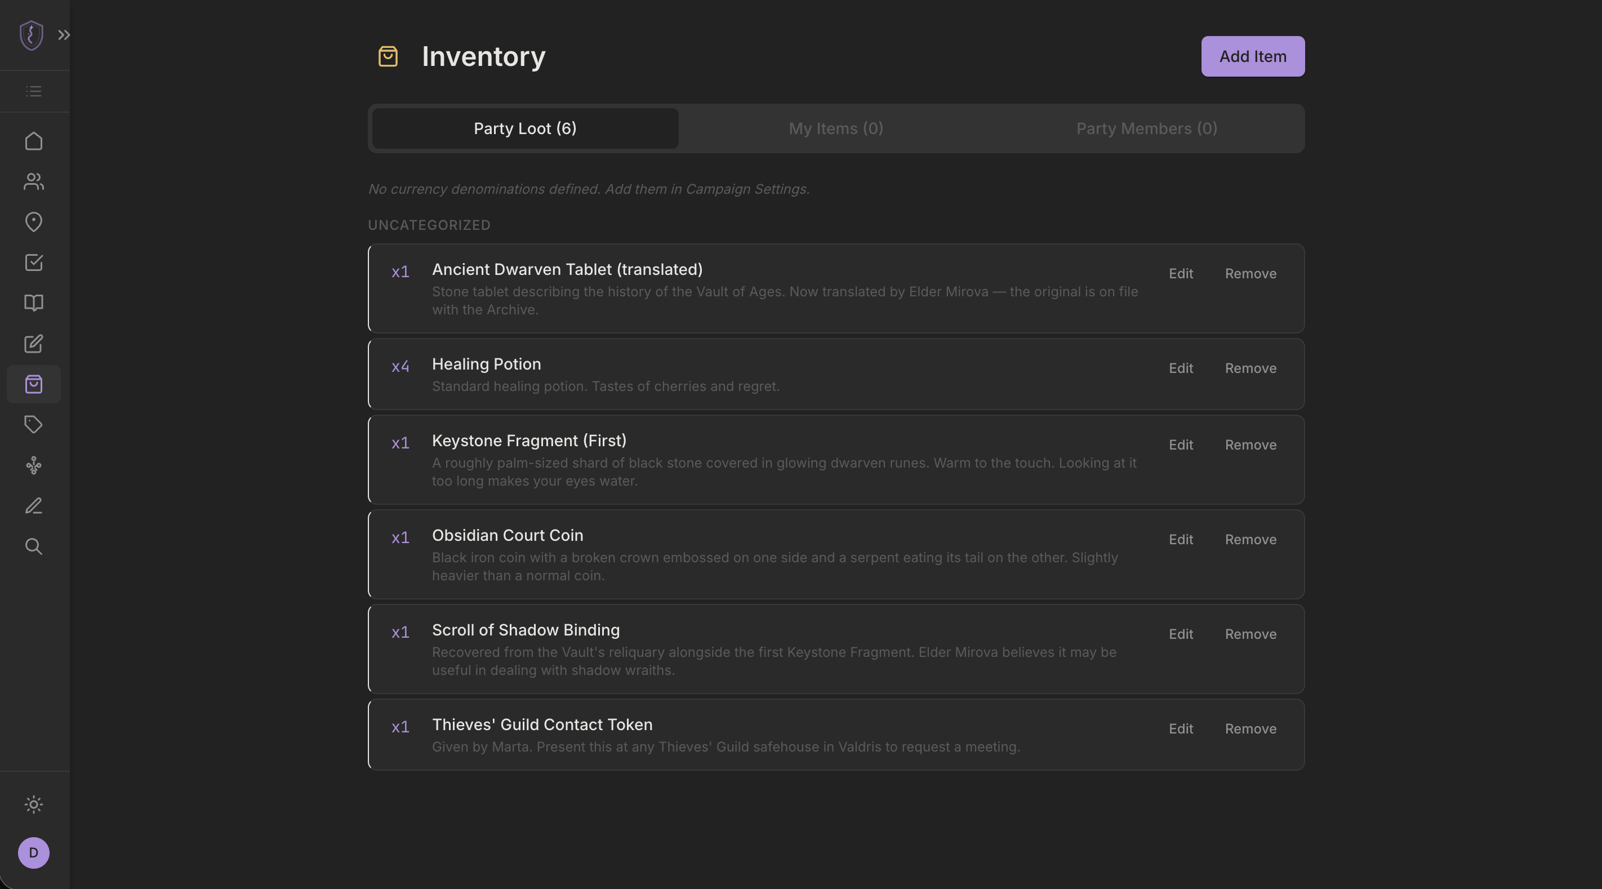The width and height of the screenshot is (1602, 889).
Task: Go to Home via house icon
Action: [x=34, y=141]
